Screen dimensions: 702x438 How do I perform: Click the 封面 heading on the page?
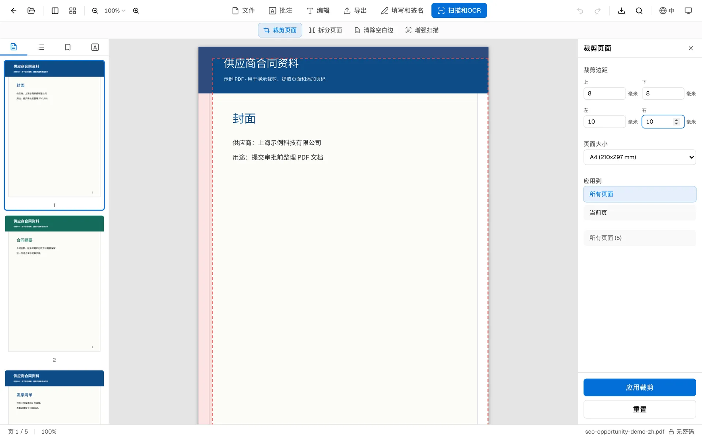244,118
